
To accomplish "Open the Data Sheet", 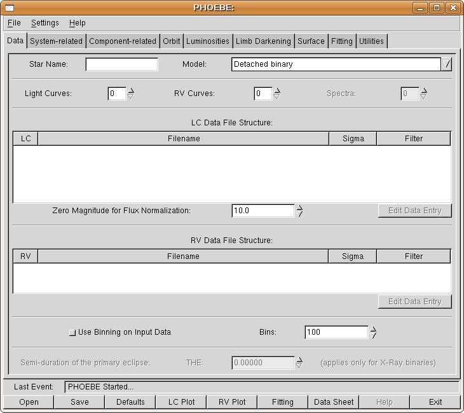I will coord(334,402).
